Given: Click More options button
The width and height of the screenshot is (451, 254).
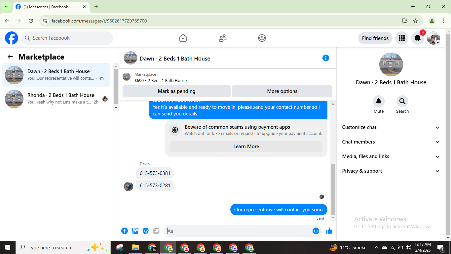Looking at the screenshot, I should 282,91.
